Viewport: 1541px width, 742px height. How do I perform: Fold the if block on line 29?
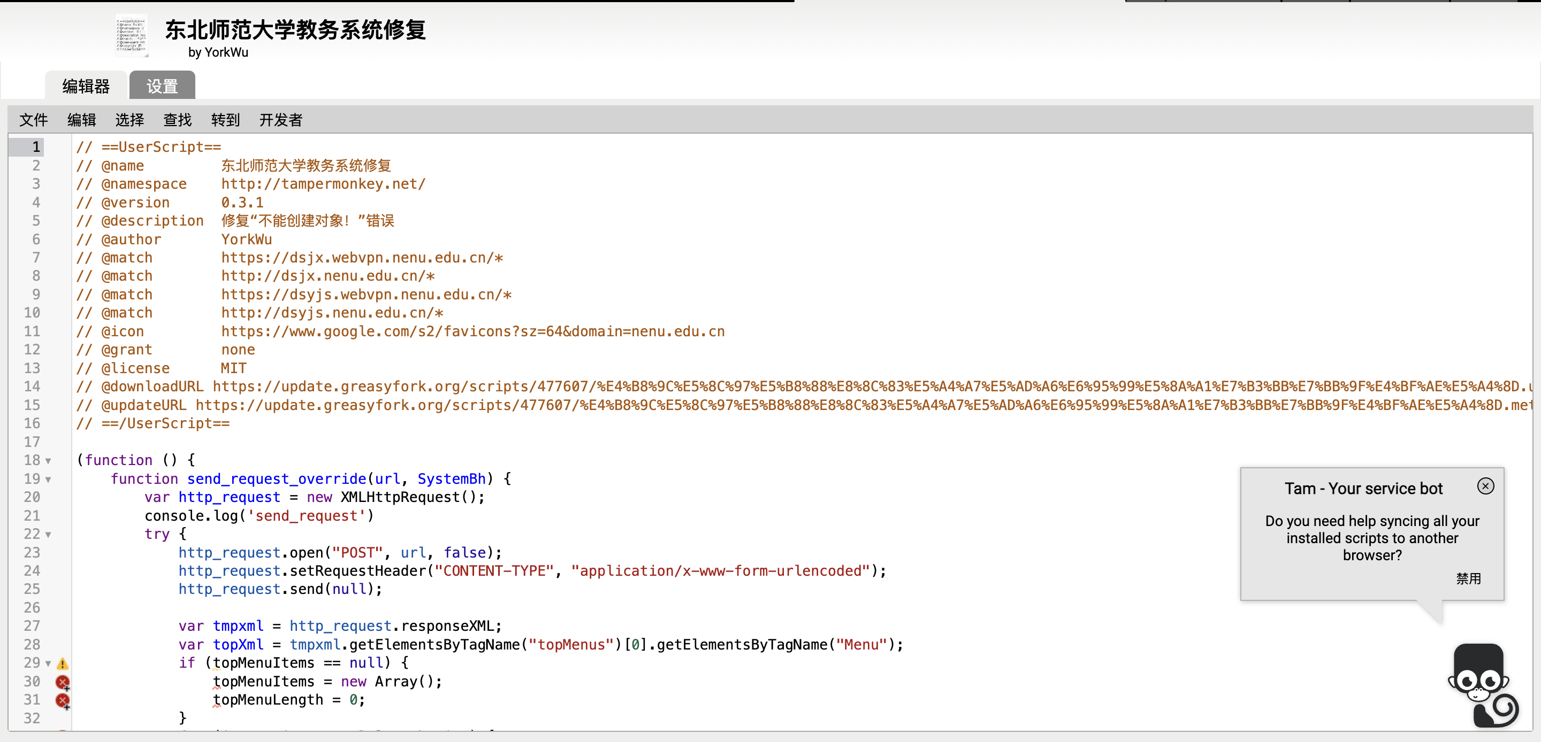click(x=49, y=663)
